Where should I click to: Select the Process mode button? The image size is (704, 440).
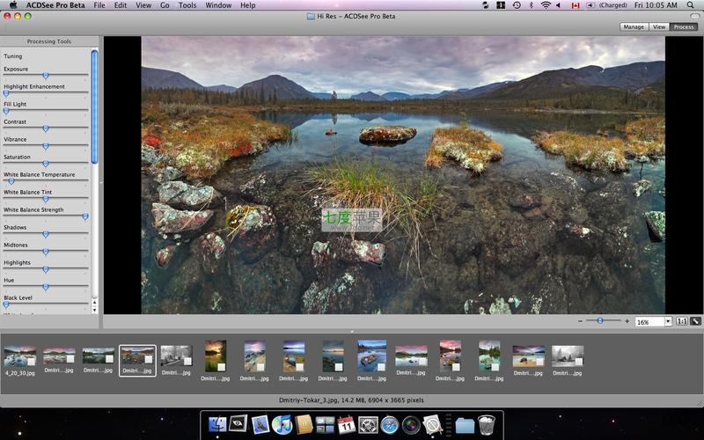[684, 27]
